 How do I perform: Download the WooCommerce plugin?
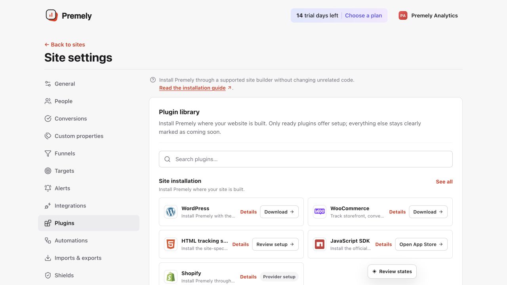point(428,212)
